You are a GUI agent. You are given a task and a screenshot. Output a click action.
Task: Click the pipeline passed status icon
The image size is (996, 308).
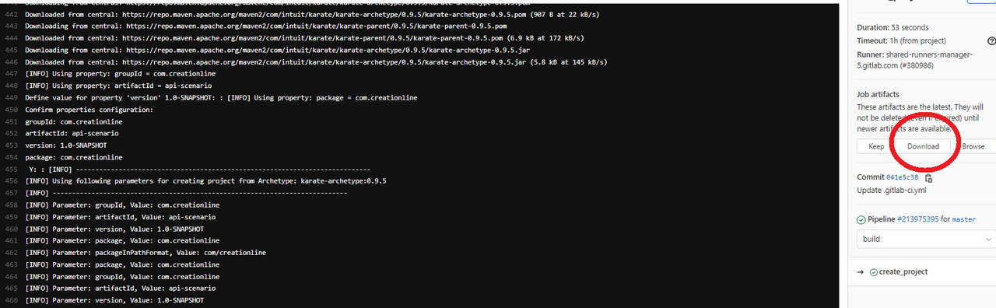click(861, 220)
